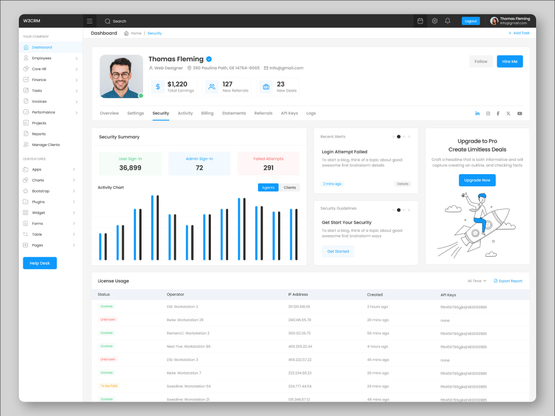The image size is (555, 416).
Task: Click the dollar Total Earnings icon
Action: 158,87
